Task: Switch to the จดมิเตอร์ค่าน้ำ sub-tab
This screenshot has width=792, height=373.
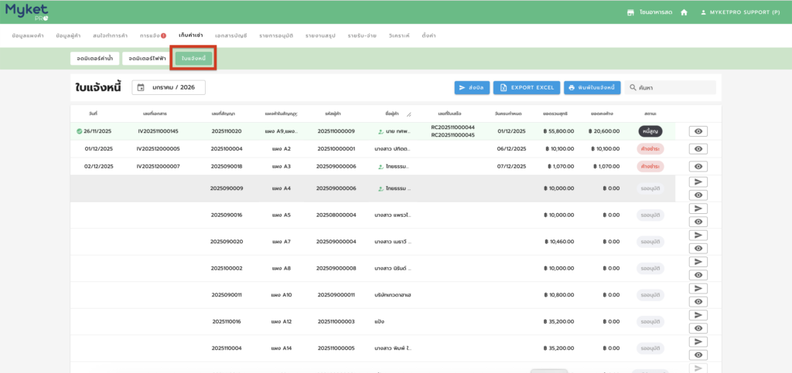Action: pyautogui.click(x=94, y=58)
